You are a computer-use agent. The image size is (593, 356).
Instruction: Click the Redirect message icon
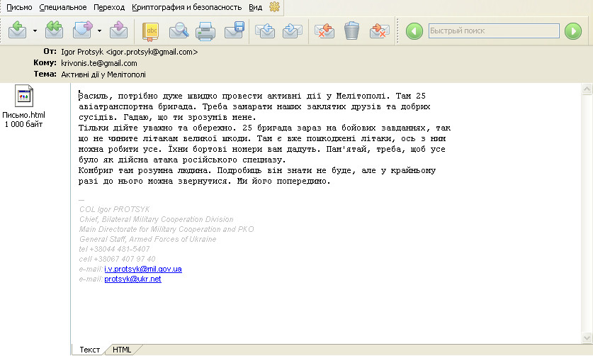[119, 30]
